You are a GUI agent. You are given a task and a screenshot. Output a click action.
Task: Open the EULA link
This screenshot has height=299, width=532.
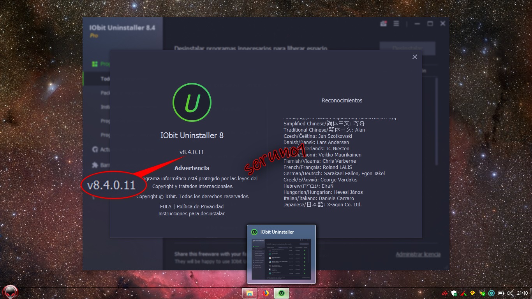(x=166, y=207)
